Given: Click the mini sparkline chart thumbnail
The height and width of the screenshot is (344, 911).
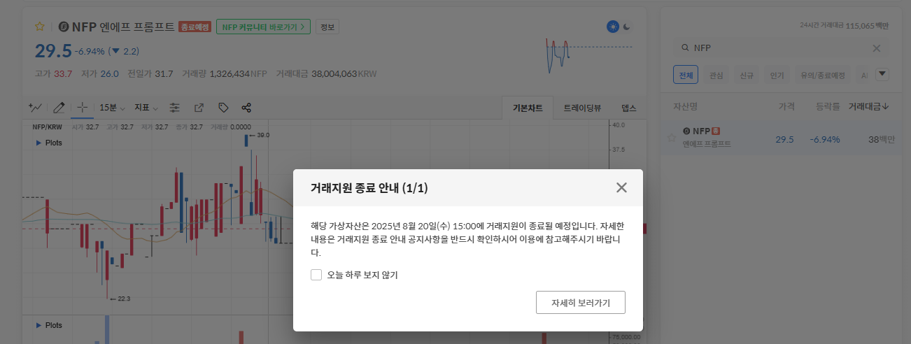Looking at the screenshot, I should pyautogui.click(x=588, y=55).
